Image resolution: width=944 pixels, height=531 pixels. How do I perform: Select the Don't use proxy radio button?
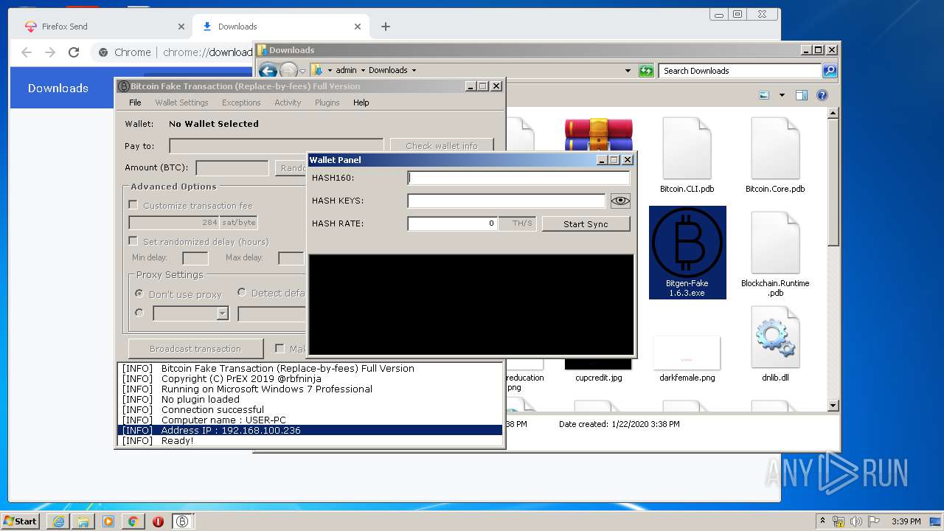pos(139,294)
